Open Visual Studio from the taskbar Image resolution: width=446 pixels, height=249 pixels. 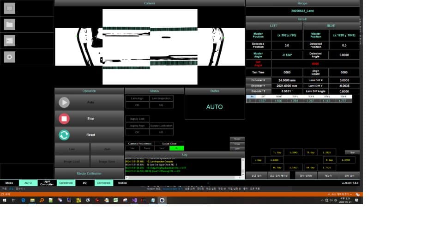[x=134, y=200]
